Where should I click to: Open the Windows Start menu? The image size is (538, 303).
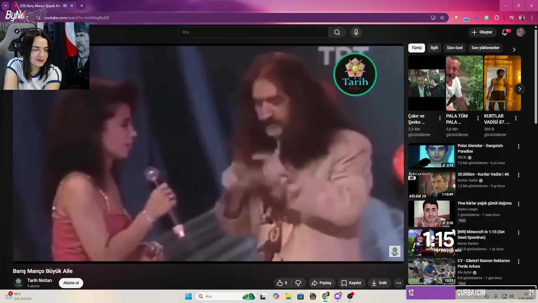point(188,296)
